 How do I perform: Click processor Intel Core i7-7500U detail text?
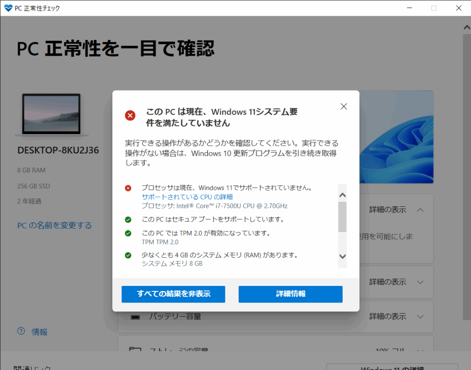point(214,206)
